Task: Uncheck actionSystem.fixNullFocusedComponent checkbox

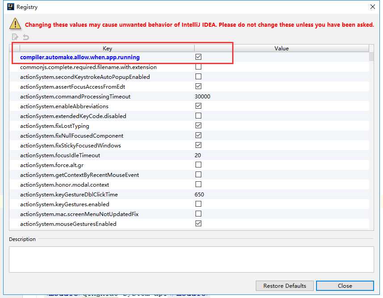Action: 198,135
